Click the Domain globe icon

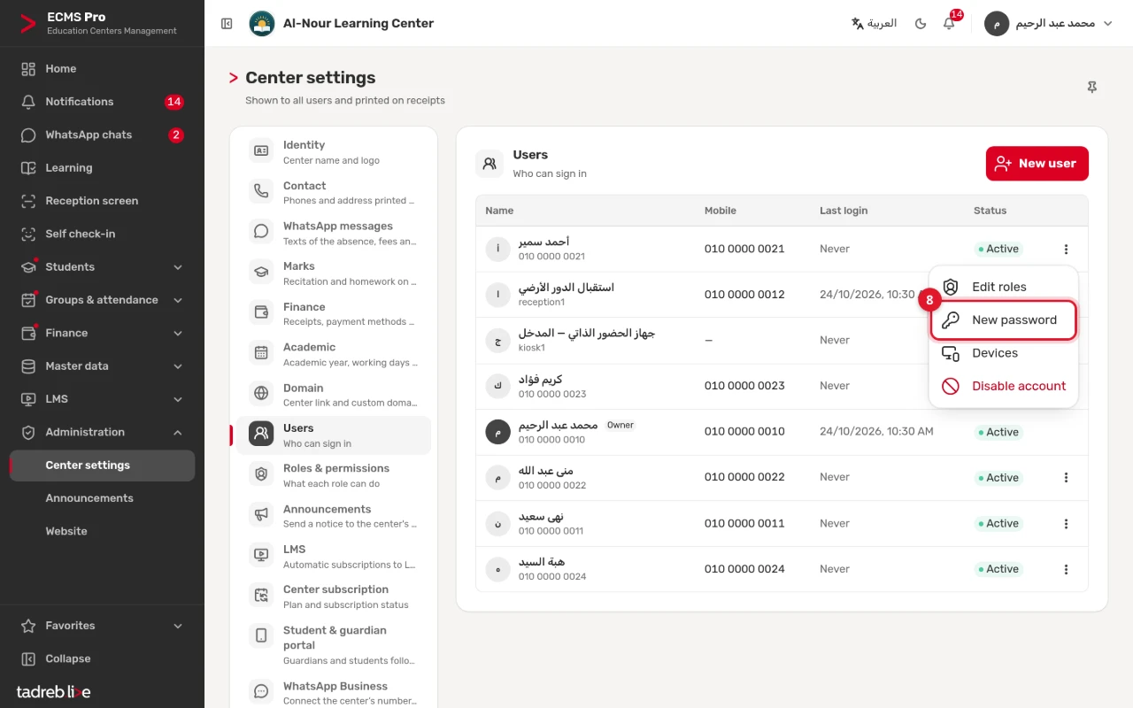pos(261,393)
